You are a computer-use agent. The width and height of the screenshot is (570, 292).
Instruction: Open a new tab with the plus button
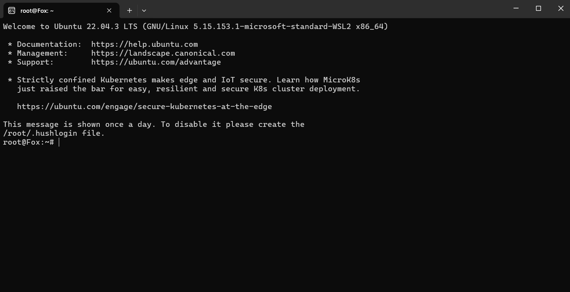point(130,10)
